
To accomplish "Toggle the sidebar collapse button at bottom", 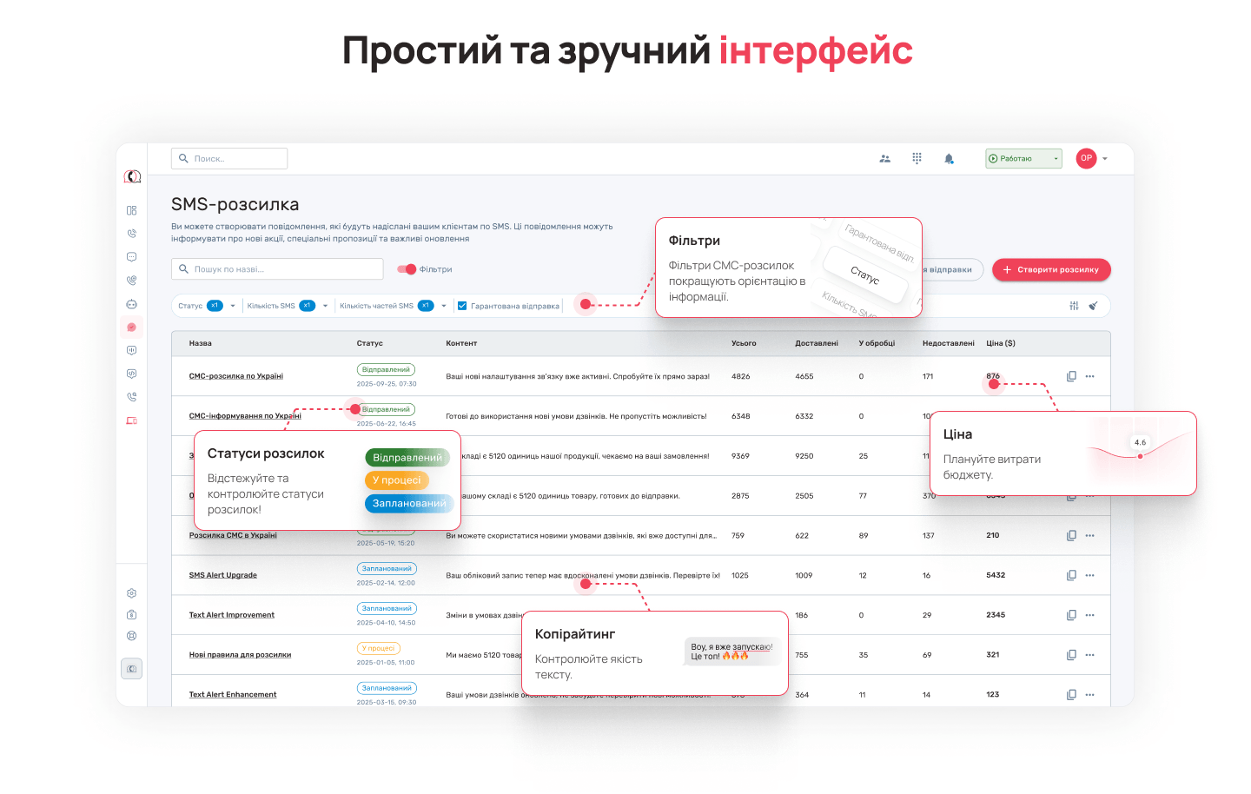I will point(131,669).
